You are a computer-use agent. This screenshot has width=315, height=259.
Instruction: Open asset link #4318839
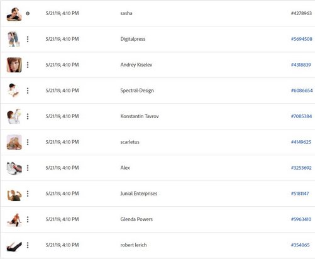tap(301, 65)
